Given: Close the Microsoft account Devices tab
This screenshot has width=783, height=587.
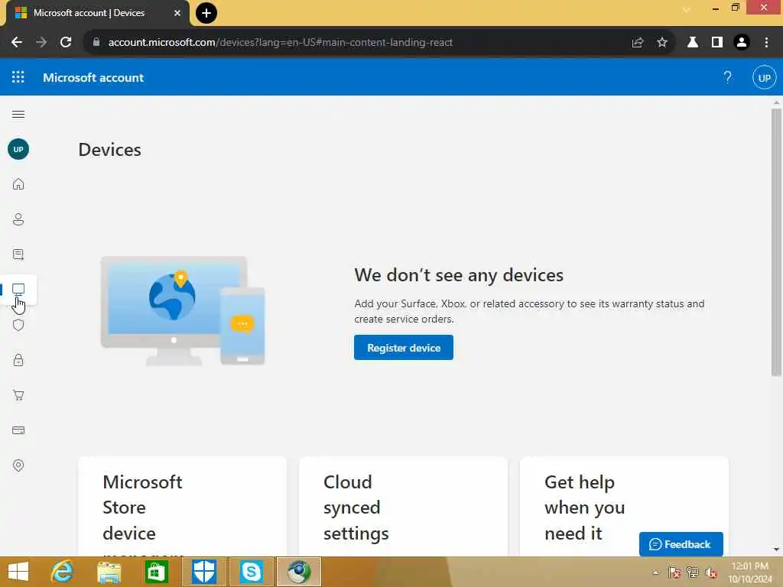Looking at the screenshot, I should [x=177, y=13].
